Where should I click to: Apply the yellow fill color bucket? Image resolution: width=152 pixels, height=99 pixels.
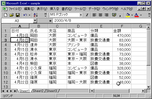pyautogui.click(x=128, y=15)
